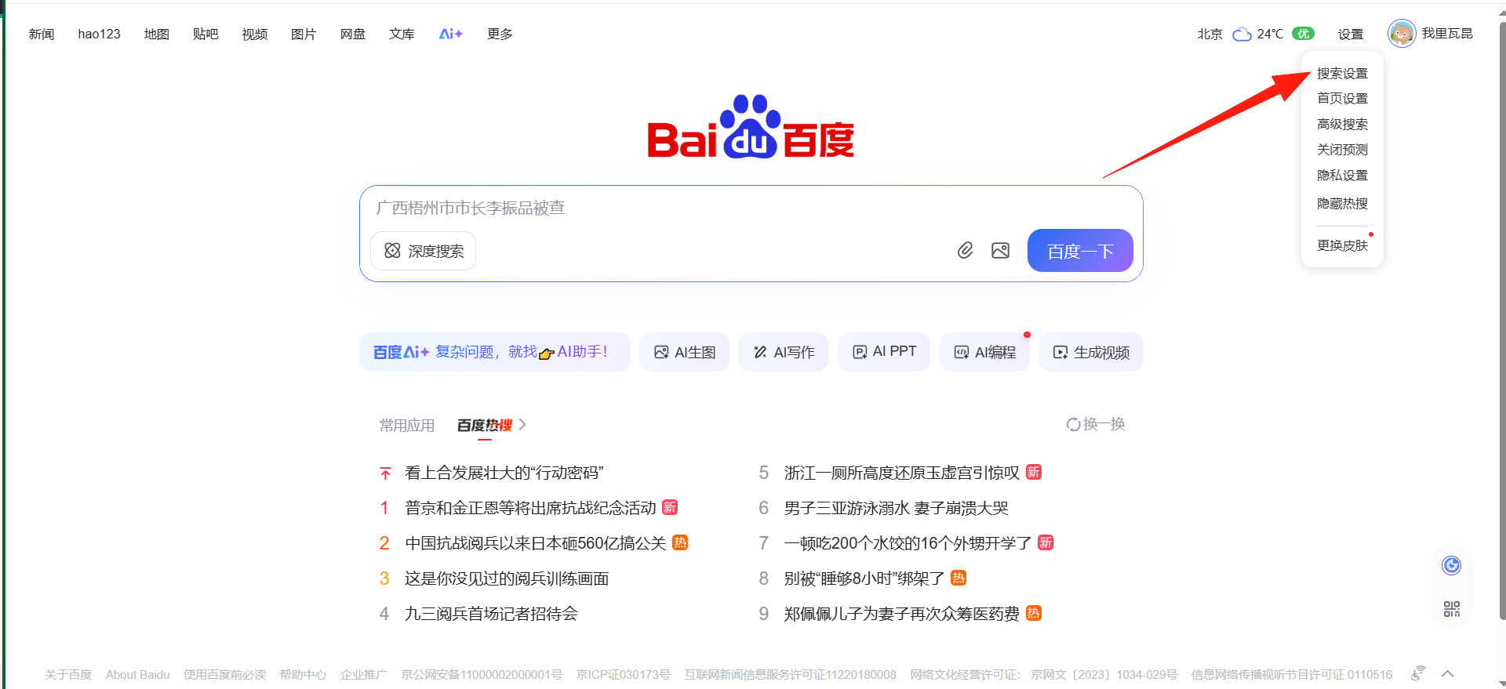This screenshot has height=689, width=1506.
Task: Click the image search camera icon
Action: (x=1000, y=251)
